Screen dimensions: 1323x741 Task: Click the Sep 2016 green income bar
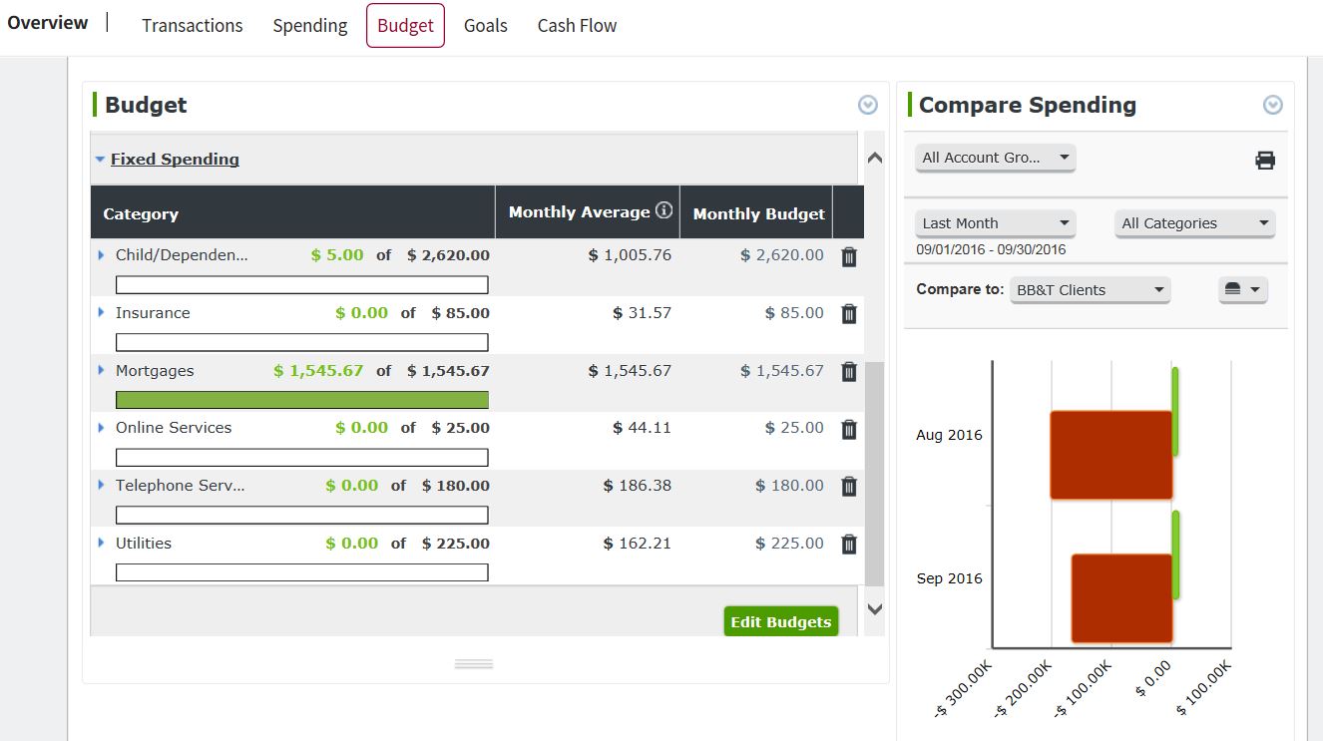click(x=1175, y=556)
